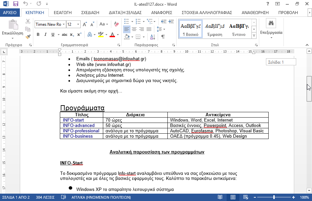Increase font size with the grow font icon

click(x=85, y=24)
